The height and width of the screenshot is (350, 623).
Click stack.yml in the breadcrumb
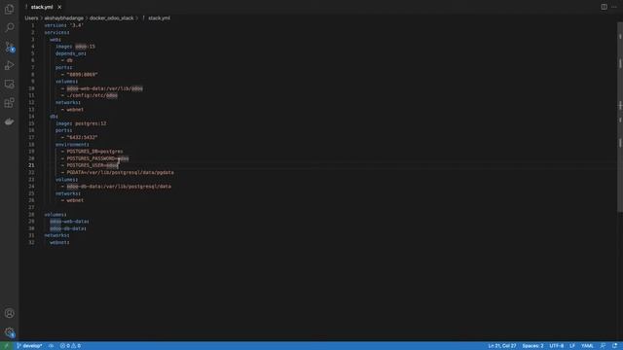[x=159, y=18]
